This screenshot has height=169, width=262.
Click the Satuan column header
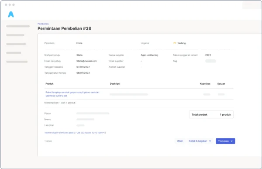pos(221,84)
